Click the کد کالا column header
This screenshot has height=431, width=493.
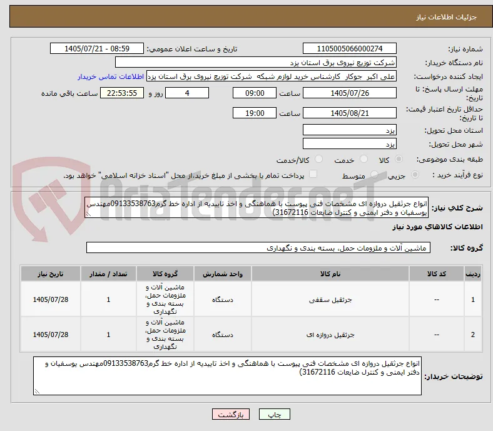437,274
